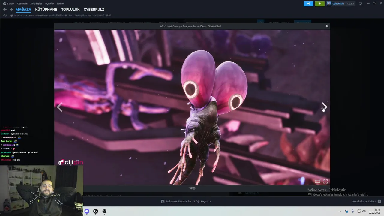The width and height of the screenshot is (384, 216).
Task: Expand the hidden system tray icons chevron
Action: point(340,211)
